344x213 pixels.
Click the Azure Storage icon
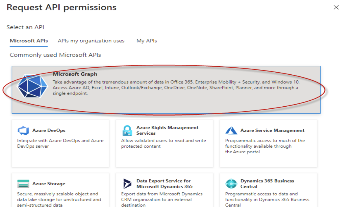23,184
